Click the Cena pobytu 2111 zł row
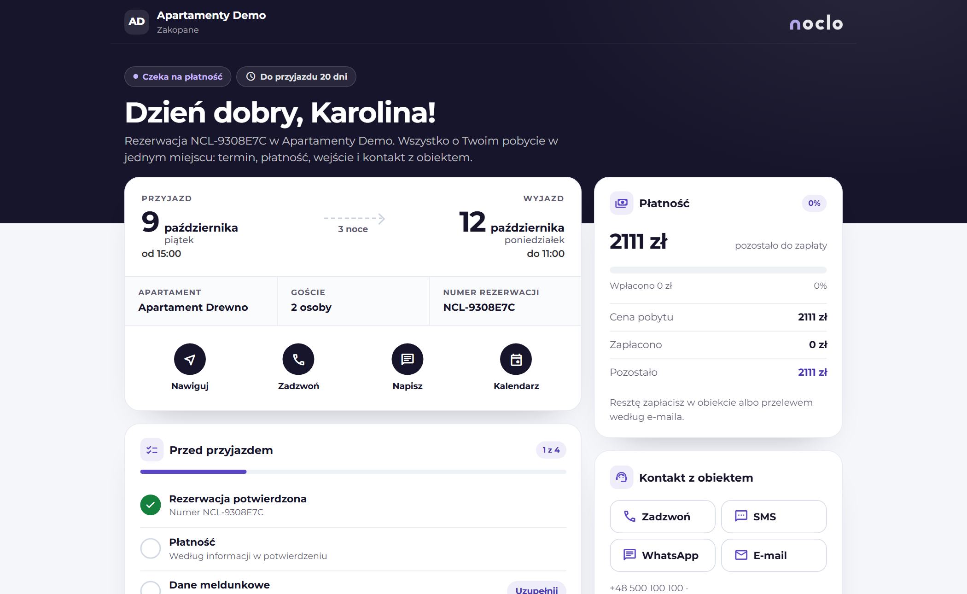The height and width of the screenshot is (594, 967). tap(718, 317)
